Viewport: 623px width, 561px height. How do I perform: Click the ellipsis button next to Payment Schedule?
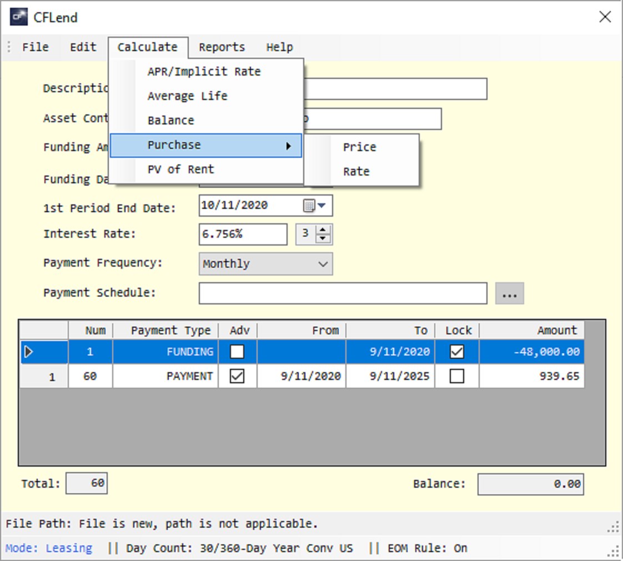point(509,294)
